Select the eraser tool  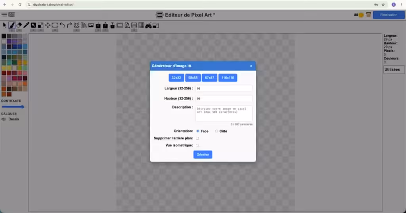click(19, 25)
